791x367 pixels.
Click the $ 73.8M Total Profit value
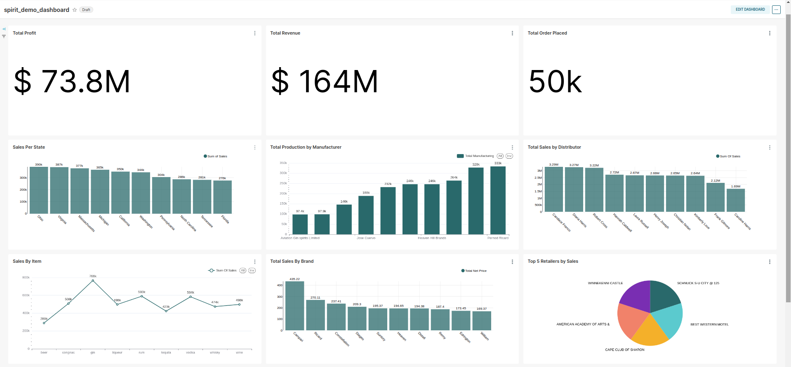point(72,82)
